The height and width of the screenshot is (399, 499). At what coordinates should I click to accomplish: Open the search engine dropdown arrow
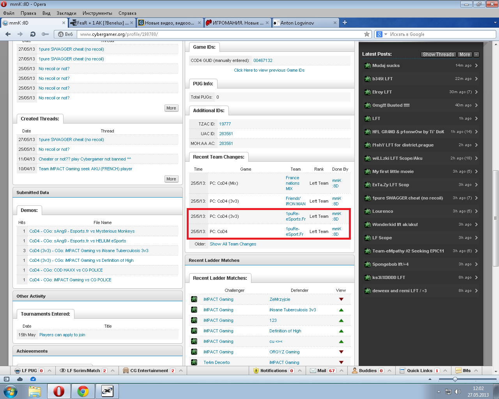tap(386, 34)
